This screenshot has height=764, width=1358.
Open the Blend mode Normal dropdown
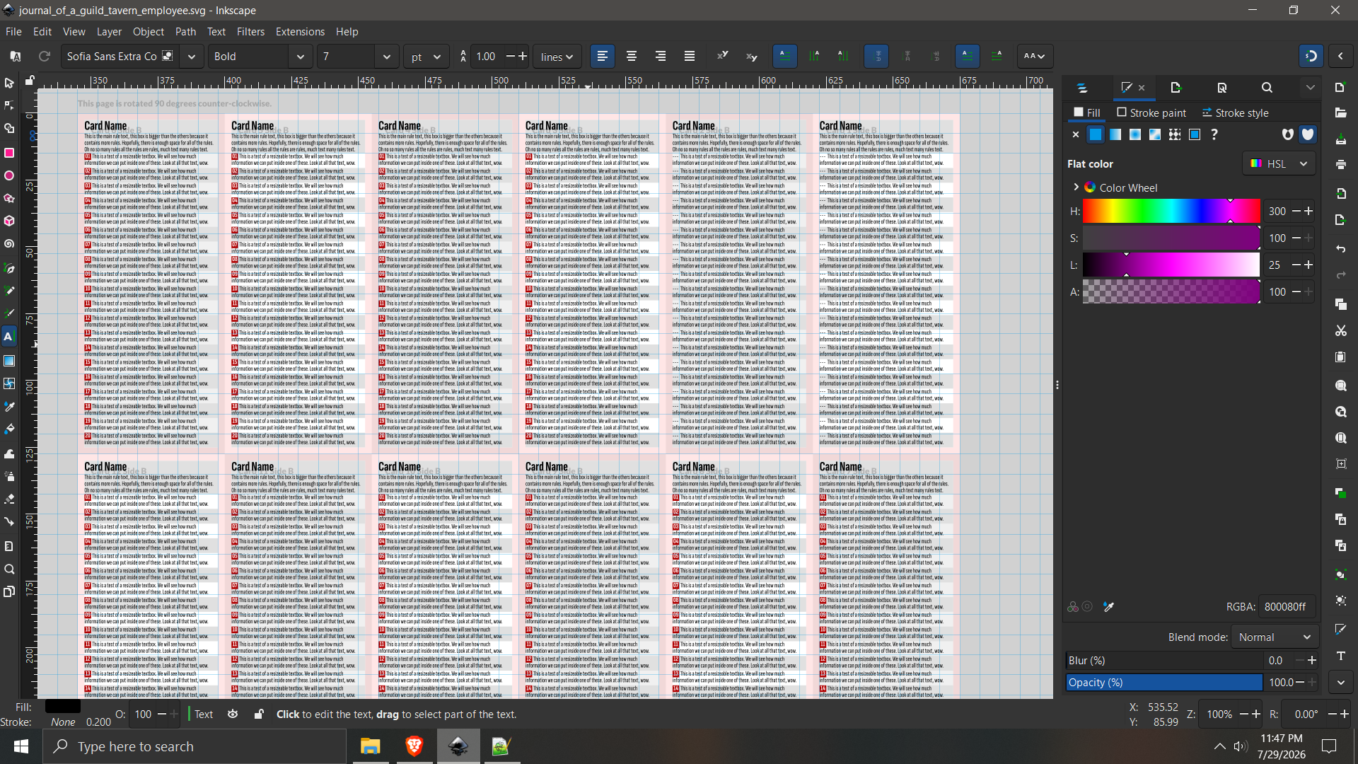(1275, 637)
